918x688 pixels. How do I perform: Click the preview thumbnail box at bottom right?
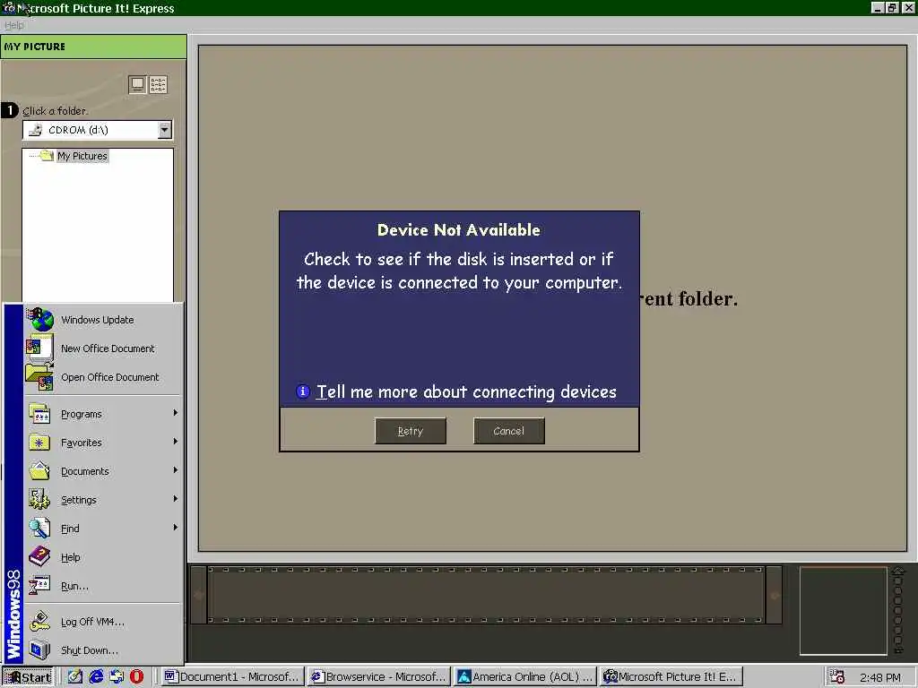843,611
